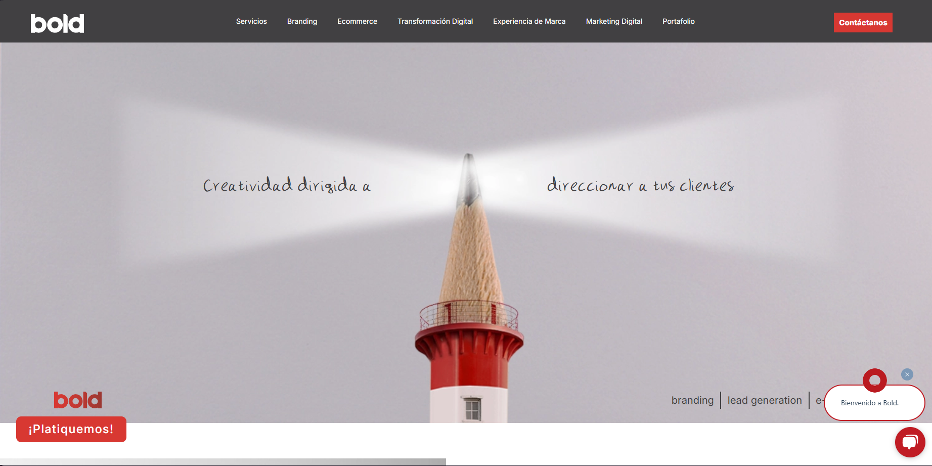Viewport: 932px width, 466px height.
Task: Click the red chat avatar circle
Action: coord(874,380)
